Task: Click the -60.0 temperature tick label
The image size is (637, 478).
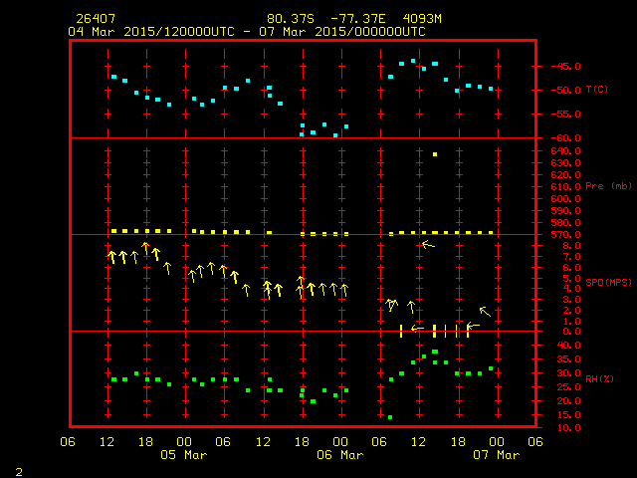Action: [561, 138]
